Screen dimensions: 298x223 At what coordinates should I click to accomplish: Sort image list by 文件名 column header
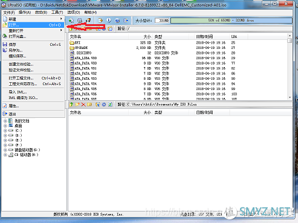[x=99, y=37]
